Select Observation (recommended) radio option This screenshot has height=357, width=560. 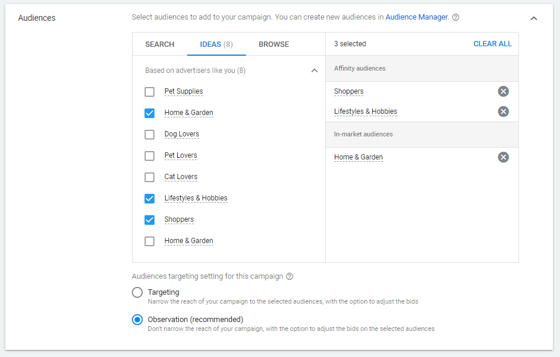pyautogui.click(x=137, y=320)
